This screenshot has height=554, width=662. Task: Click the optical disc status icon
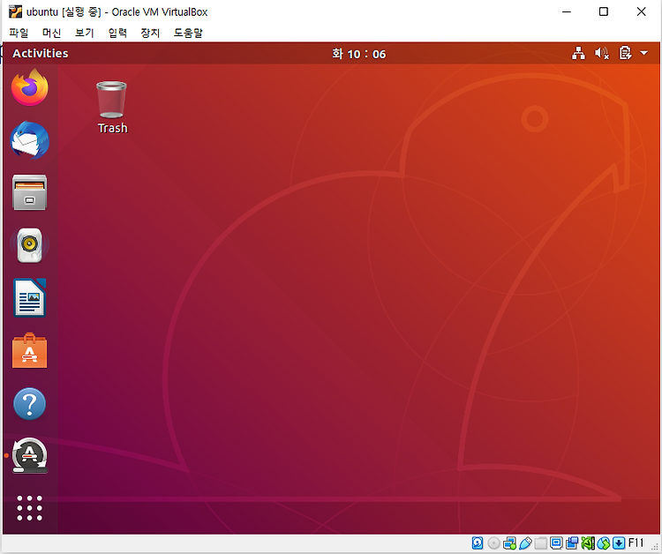[x=493, y=543]
